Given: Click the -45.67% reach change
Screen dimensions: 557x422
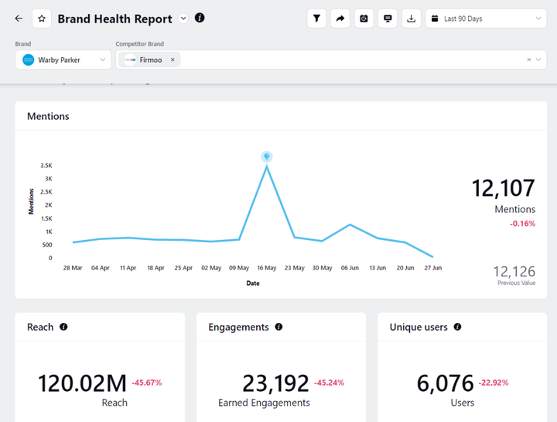Looking at the screenshot, I should pos(147,383).
